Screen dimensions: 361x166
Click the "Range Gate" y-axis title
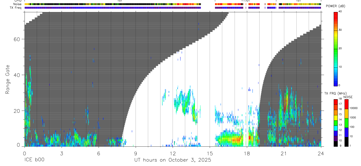tap(7, 80)
